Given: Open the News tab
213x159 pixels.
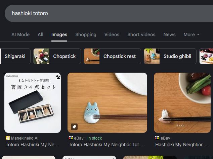Looking at the screenshot, I should coord(169,34).
